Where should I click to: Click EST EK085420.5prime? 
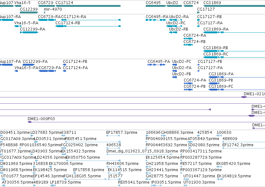[x=219, y=167]
